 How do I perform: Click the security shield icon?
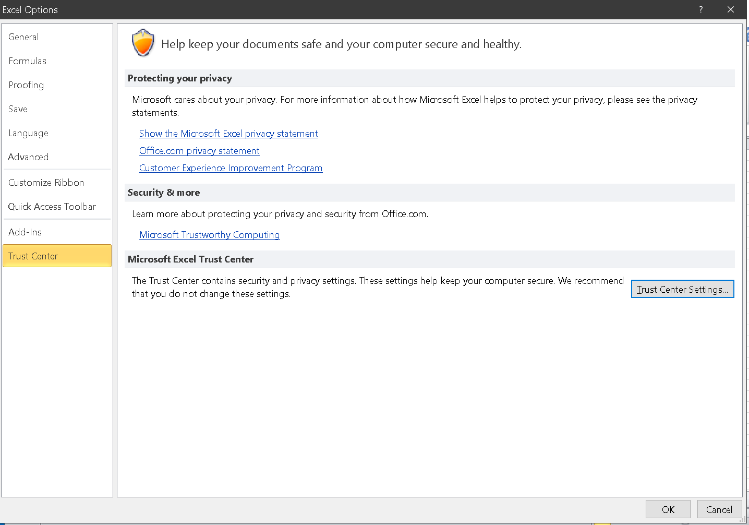tap(143, 43)
